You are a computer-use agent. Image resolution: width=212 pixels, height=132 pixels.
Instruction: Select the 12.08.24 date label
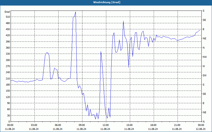(x=201, y=129)
